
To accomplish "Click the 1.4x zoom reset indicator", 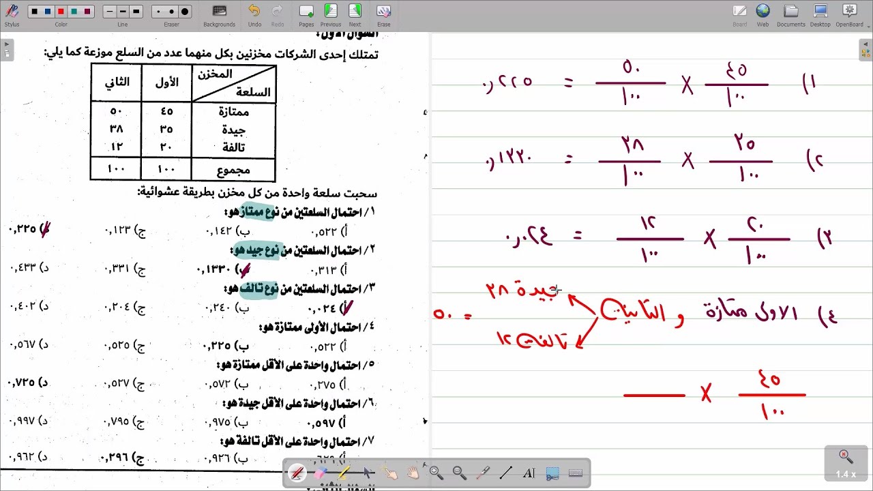I will [x=846, y=464].
